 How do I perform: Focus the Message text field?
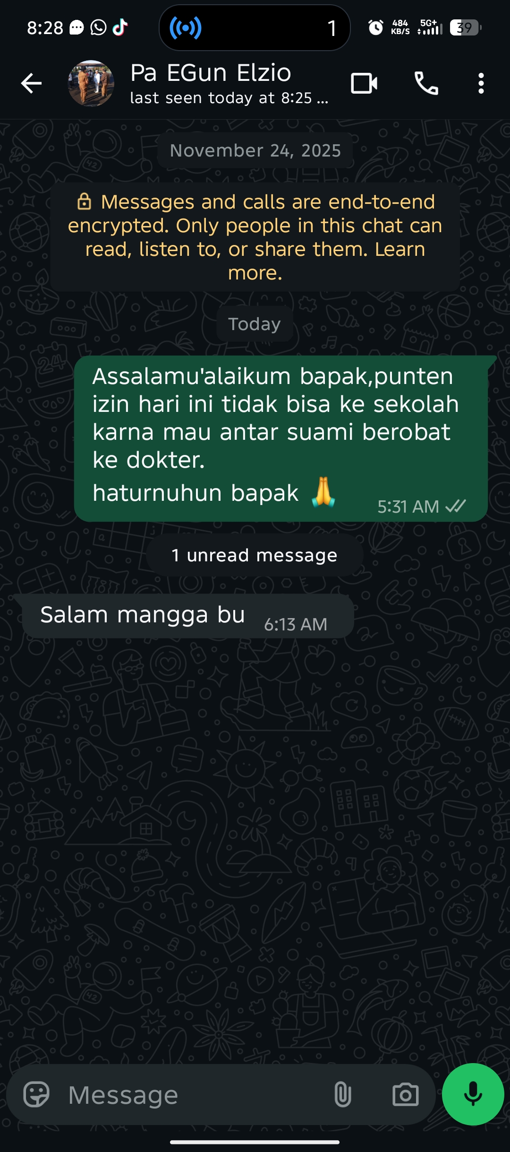[194, 1094]
